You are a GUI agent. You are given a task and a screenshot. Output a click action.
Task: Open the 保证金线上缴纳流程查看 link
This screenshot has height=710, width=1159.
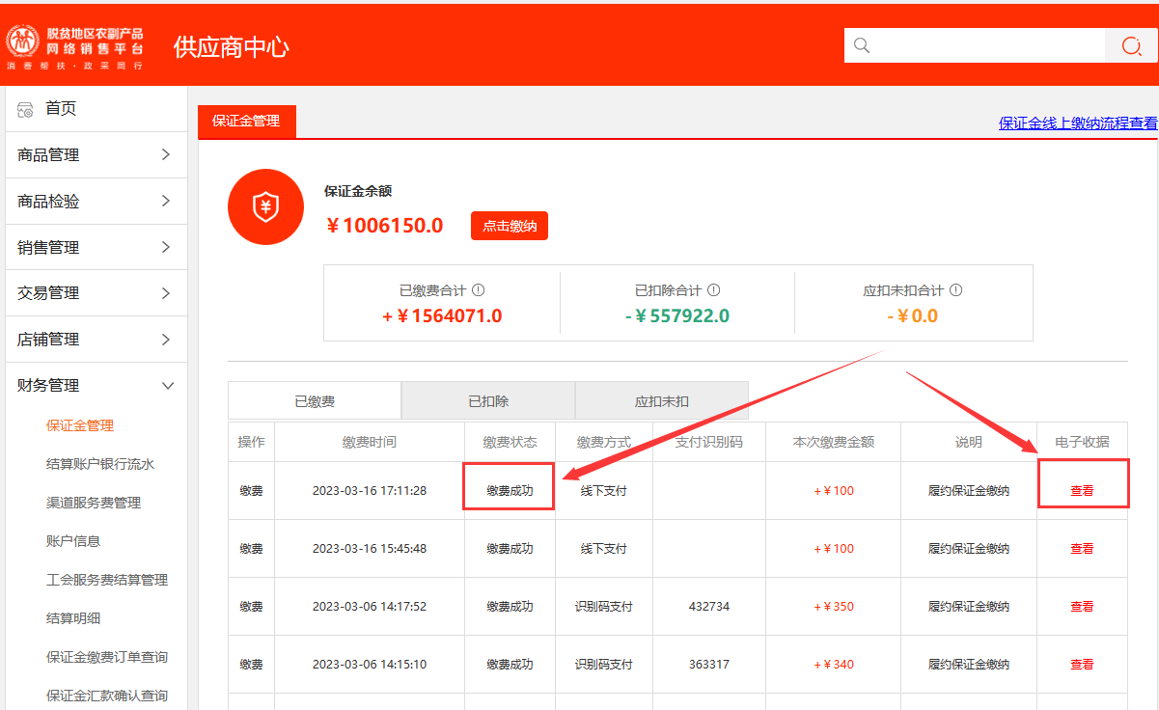click(x=1078, y=123)
